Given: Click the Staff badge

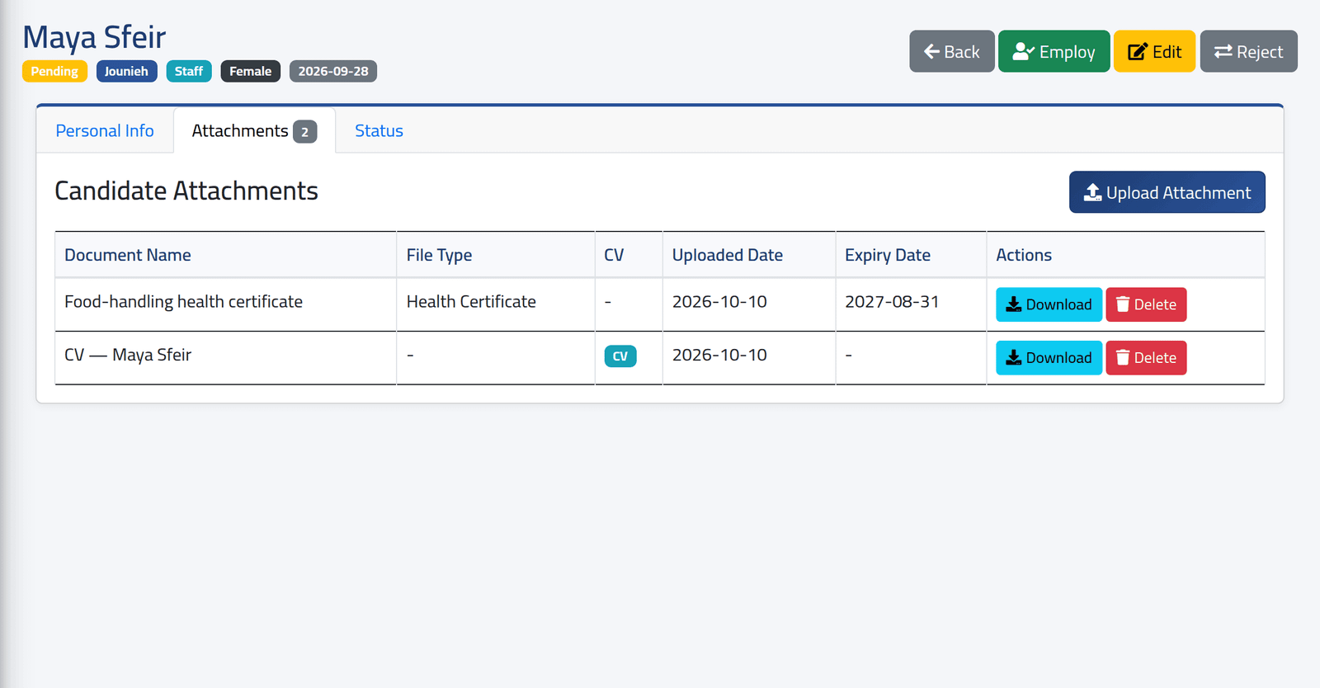Looking at the screenshot, I should pyautogui.click(x=189, y=71).
